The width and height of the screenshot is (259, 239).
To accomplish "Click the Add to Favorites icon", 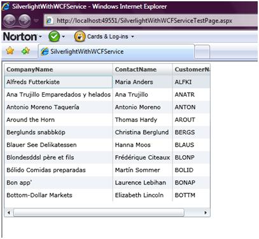I will click(25, 51).
